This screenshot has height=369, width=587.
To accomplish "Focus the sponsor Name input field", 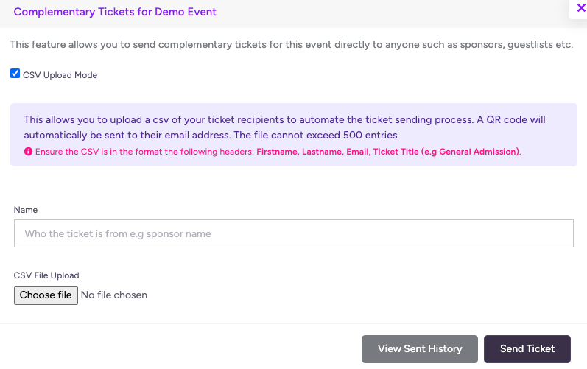I will click(x=293, y=233).
